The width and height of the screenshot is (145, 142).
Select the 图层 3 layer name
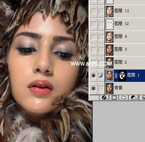point(121,49)
